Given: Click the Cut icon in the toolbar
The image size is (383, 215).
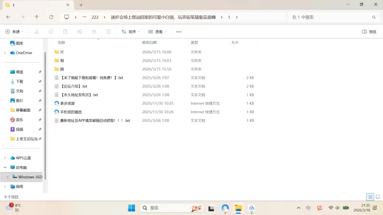Looking at the screenshot, I should point(36,32).
